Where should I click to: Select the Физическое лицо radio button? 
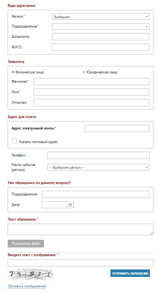pos(13,72)
